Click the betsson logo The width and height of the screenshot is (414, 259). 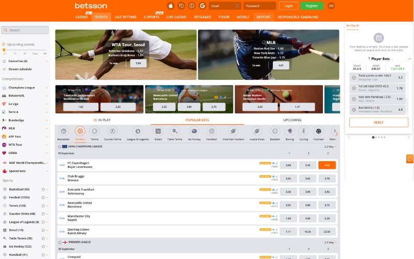[91, 6]
